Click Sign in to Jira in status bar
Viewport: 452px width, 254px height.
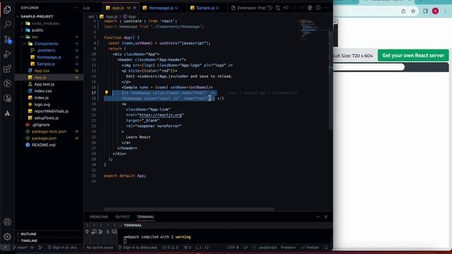pyautogui.click(x=61, y=248)
